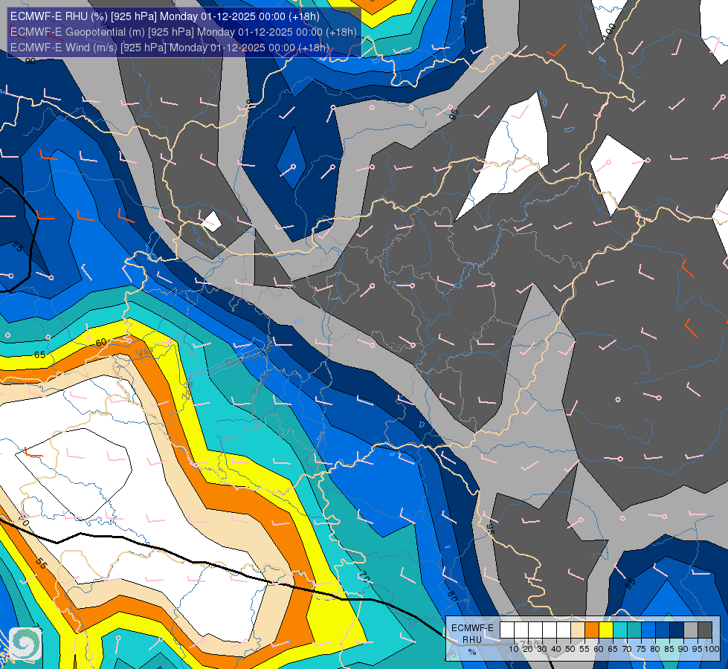Pick the bright blue 75–80% legend swatch

pos(648,630)
